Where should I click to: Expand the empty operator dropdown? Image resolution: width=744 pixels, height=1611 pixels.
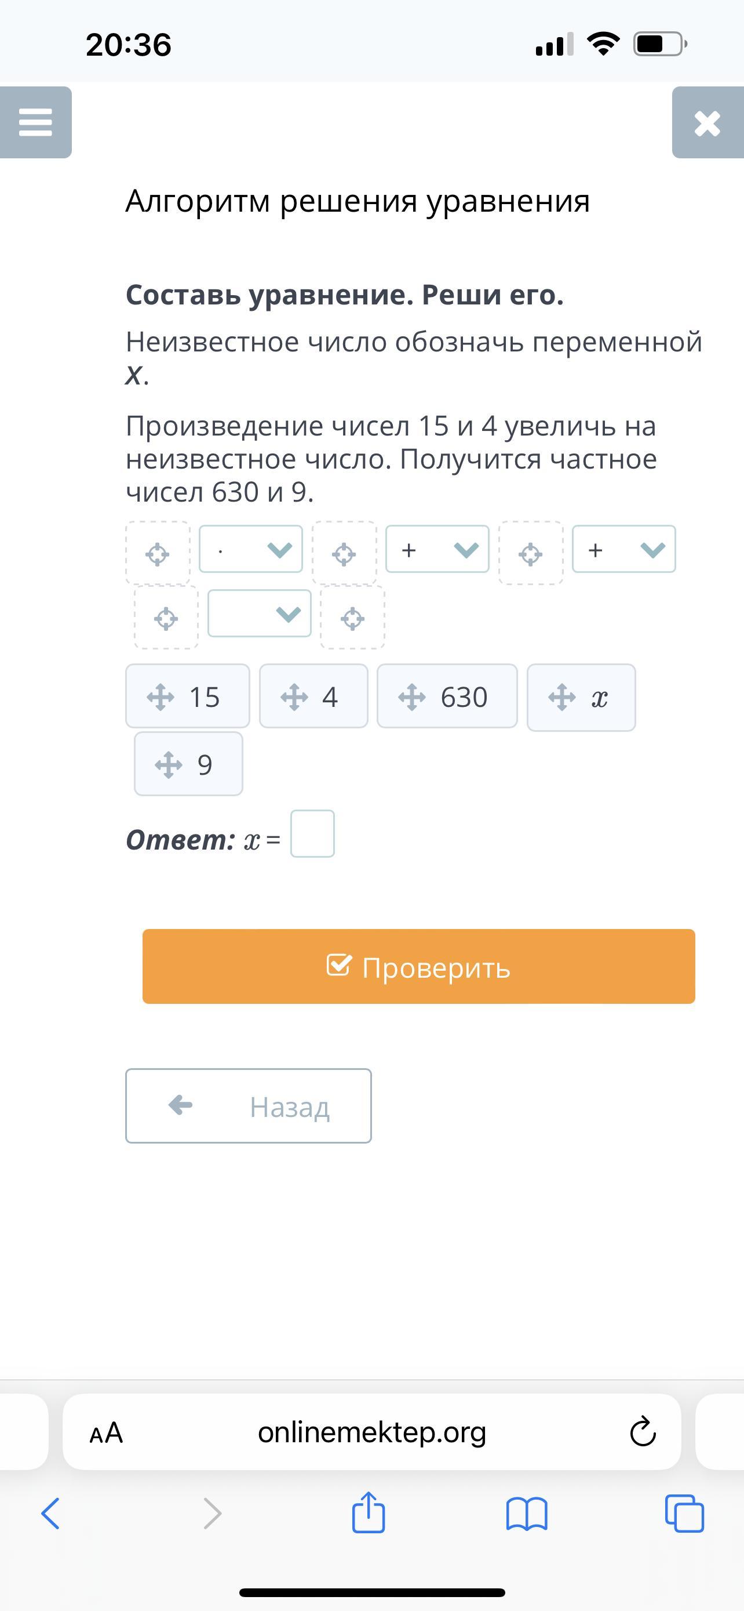(259, 614)
